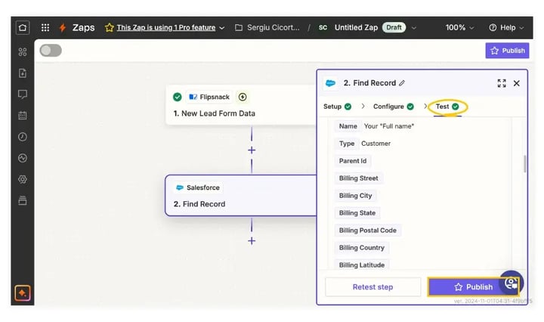Open the Pro feature link
The width and height of the screenshot is (544, 322).
click(165, 27)
